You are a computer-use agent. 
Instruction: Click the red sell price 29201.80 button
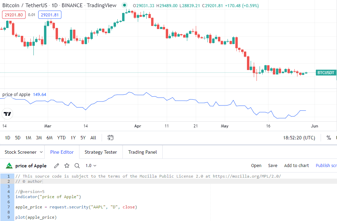(x=14, y=15)
